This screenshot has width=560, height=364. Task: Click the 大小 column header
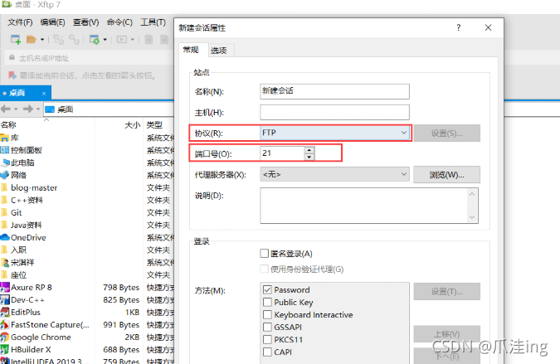click(x=119, y=124)
